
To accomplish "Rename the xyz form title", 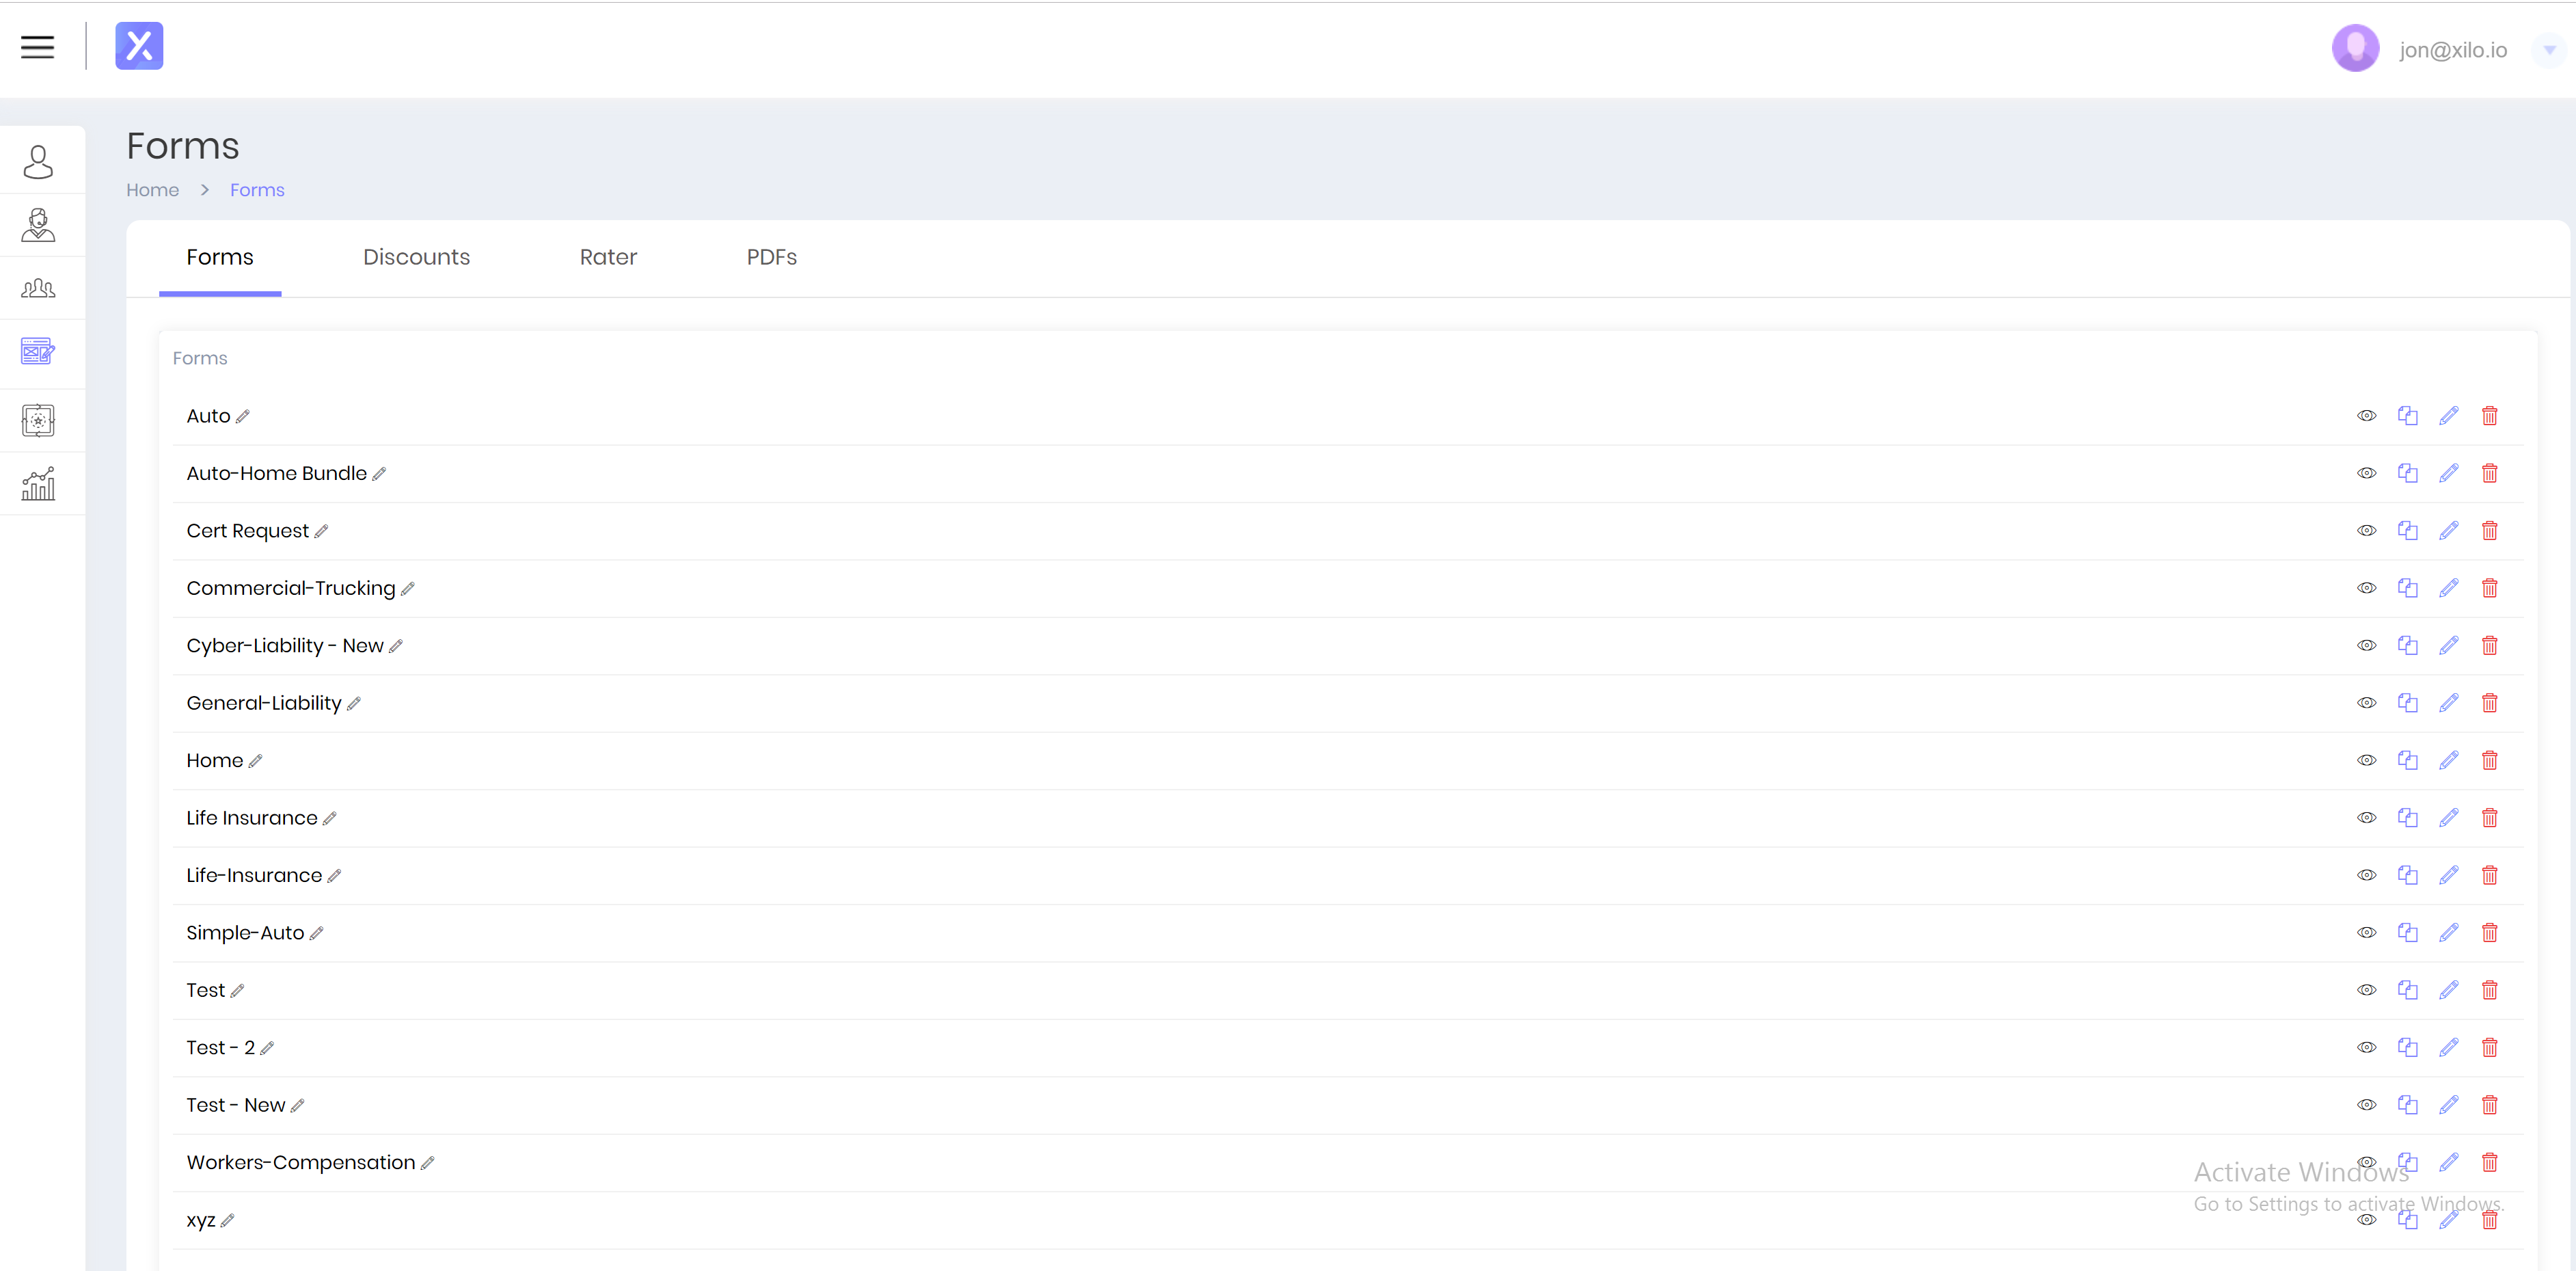I will (228, 1220).
